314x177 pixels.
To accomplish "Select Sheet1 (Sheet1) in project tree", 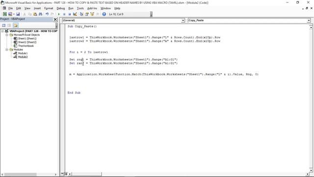I will coord(27,38).
